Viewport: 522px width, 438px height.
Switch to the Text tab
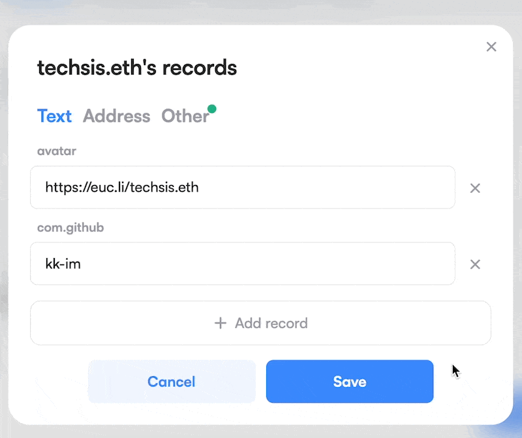coord(54,116)
